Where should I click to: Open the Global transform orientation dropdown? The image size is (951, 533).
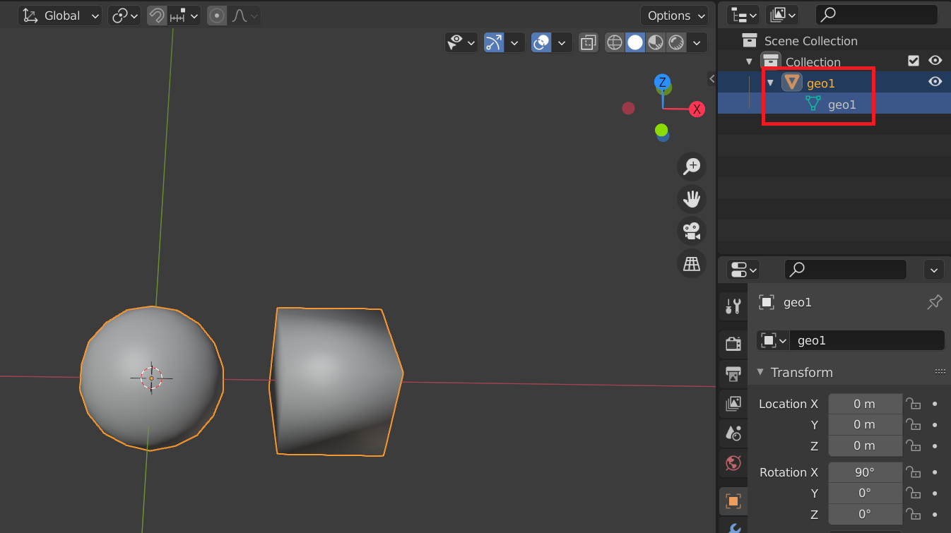(x=60, y=15)
